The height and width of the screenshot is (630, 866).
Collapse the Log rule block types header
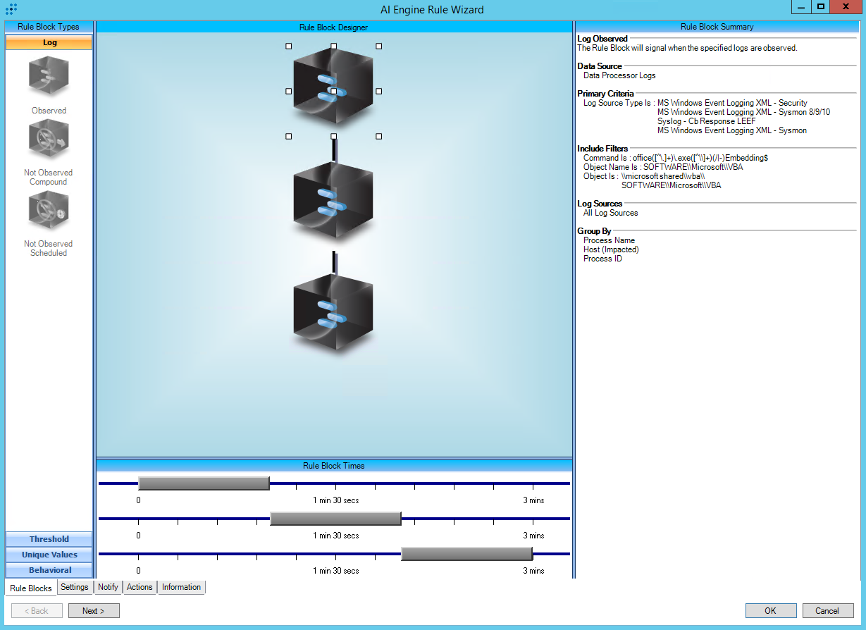pos(49,42)
